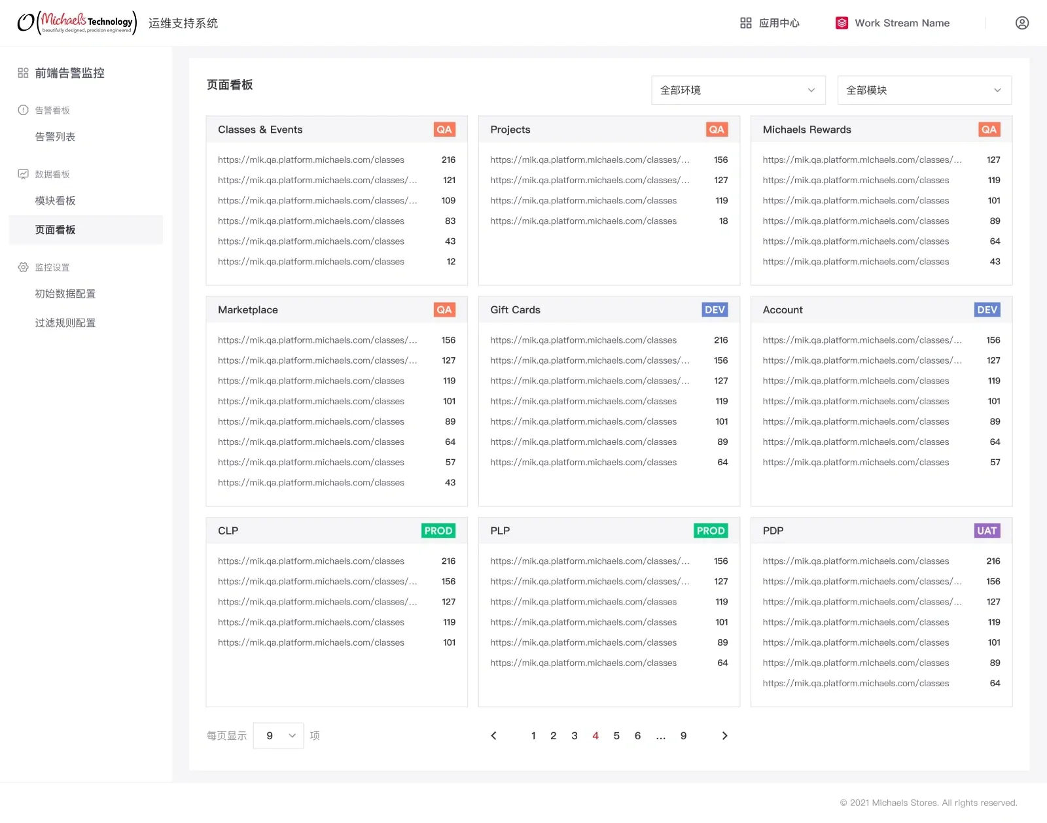Open the 全部模块 module dropdown
1047x823 pixels.
[925, 90]
